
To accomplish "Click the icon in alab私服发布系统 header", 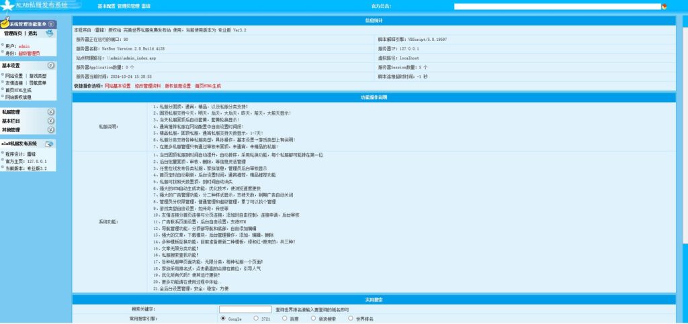I will 50,144.
